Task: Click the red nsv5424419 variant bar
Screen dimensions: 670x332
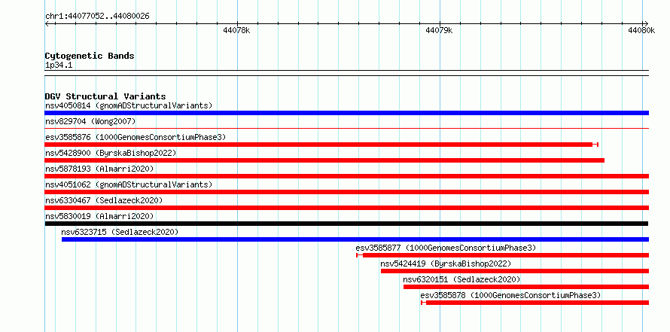Action: coord(514,271)
